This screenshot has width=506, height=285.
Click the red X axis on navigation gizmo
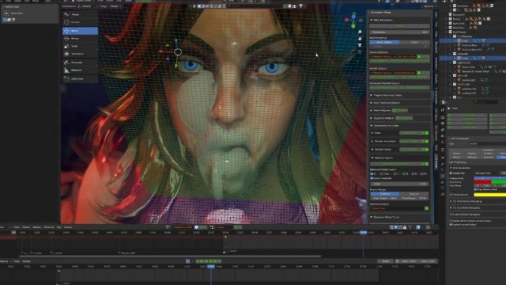coord(347,20)
